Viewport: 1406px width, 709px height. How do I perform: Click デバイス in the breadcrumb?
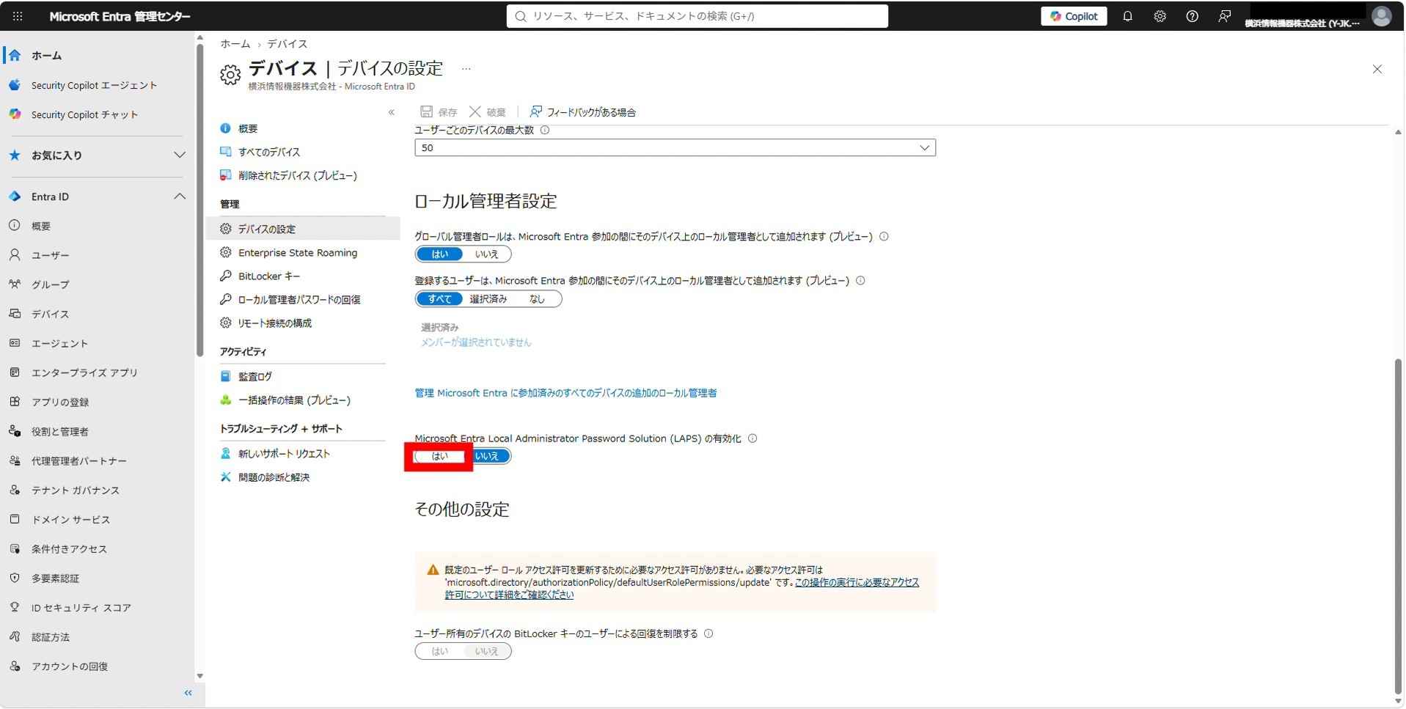click(287, 44)
